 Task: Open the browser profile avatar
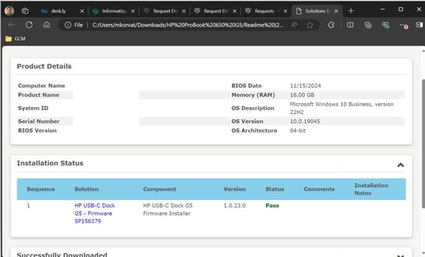coord(9,11)
